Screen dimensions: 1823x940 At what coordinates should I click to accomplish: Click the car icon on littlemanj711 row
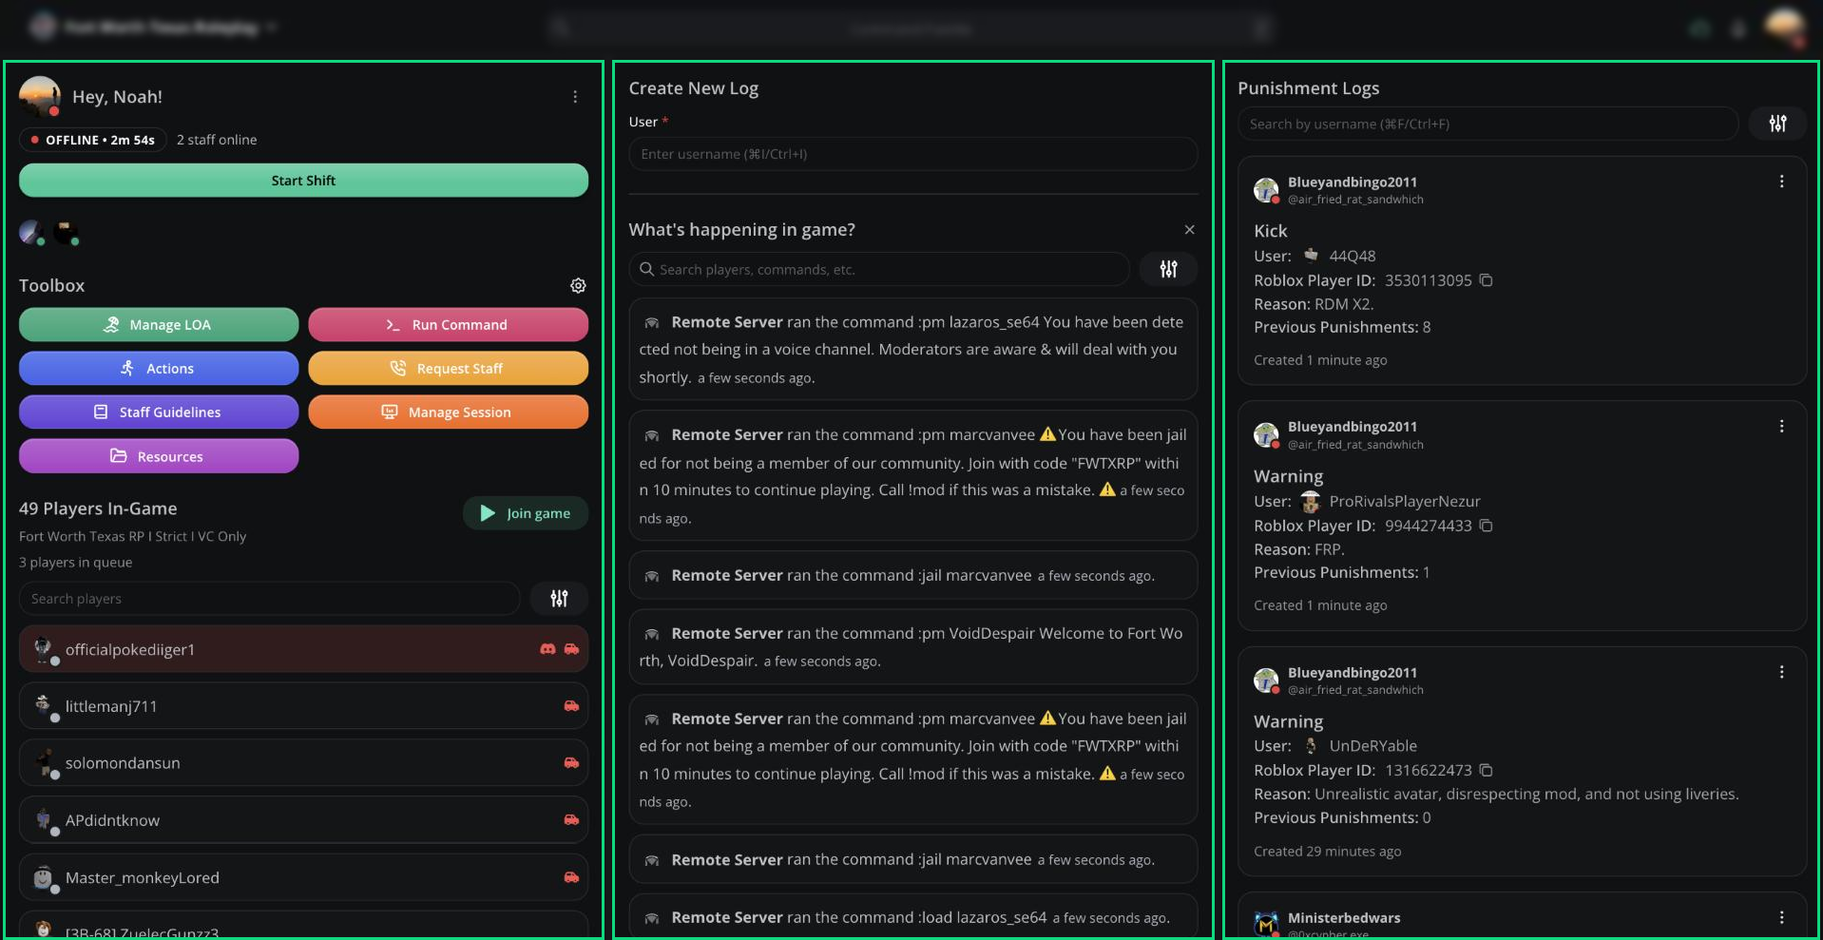(x=571, y=706)
